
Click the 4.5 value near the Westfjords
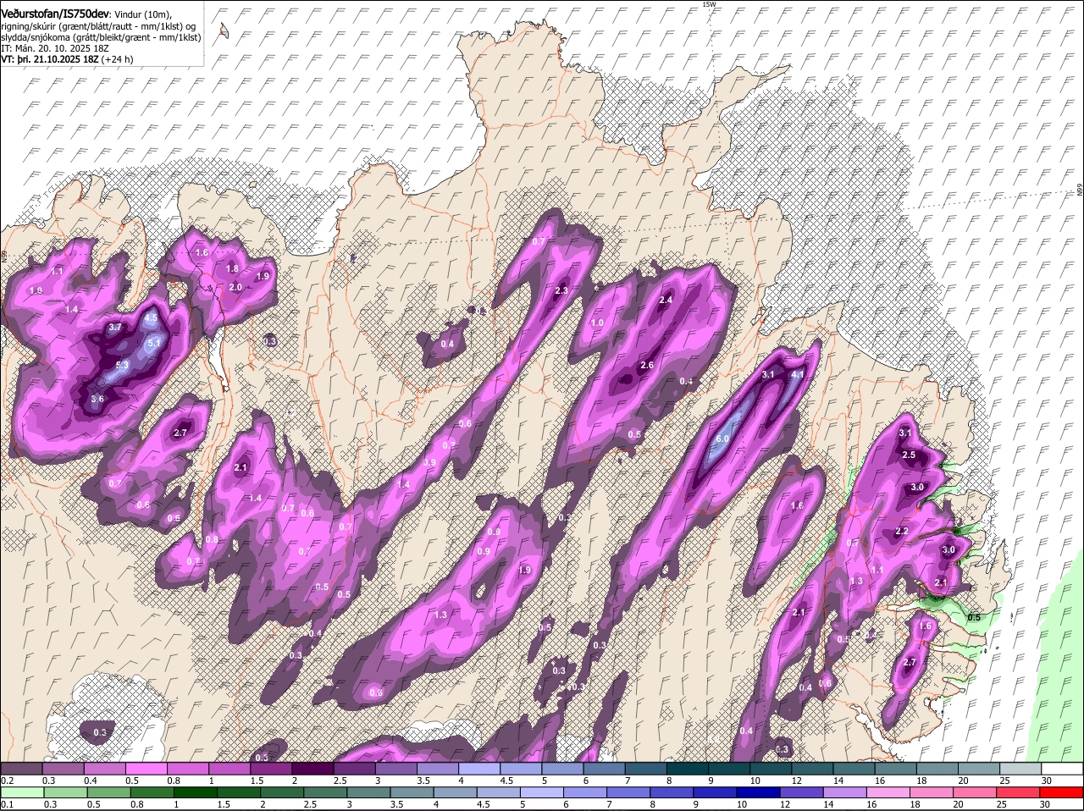coord(152,318)
